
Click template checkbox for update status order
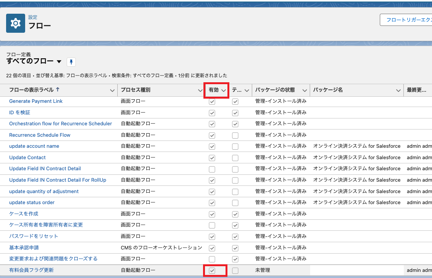pos(235,203)
